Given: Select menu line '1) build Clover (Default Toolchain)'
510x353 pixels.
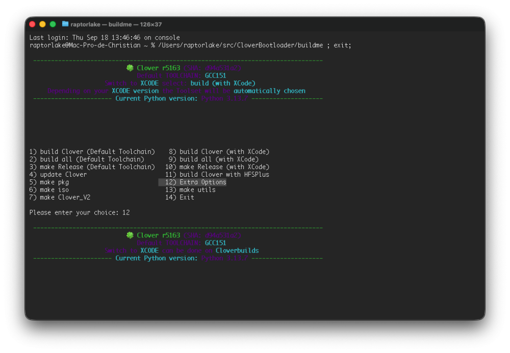Looking at the screenshot, I should [92, 152].
